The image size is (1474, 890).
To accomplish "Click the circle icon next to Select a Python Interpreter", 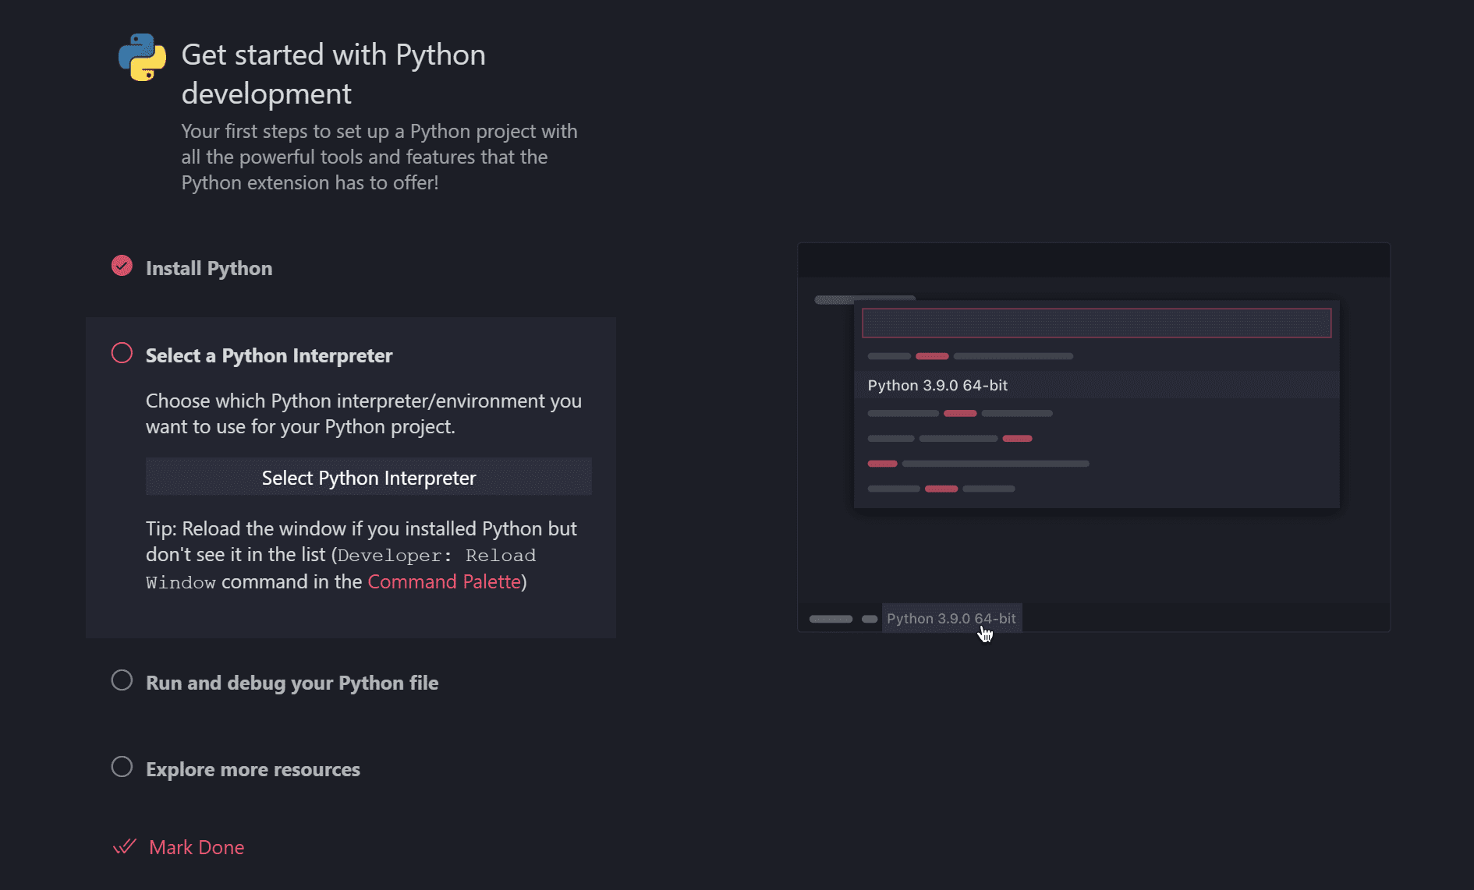I will (x=122, y=353).
